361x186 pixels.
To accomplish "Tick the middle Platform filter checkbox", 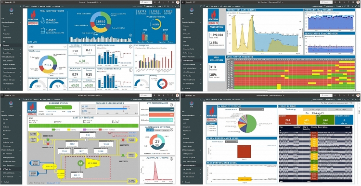I will tap(207, 128).
